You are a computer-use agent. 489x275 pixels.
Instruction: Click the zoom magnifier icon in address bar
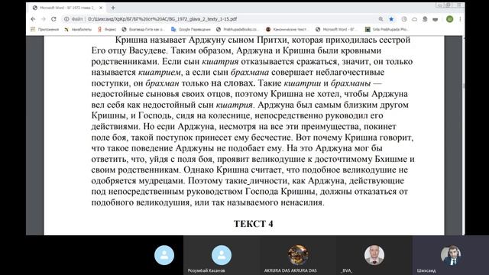click(381, 19)
